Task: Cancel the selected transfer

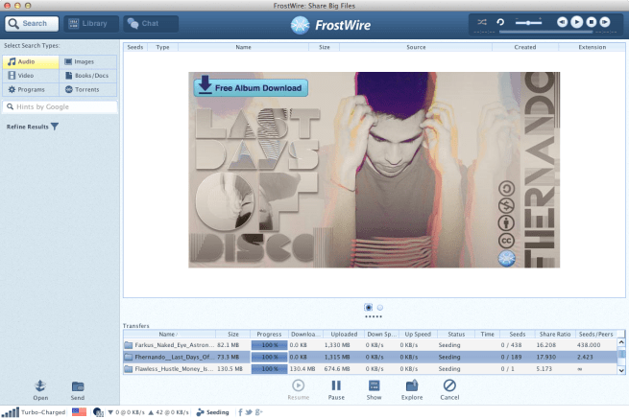Action: [449, 389]
